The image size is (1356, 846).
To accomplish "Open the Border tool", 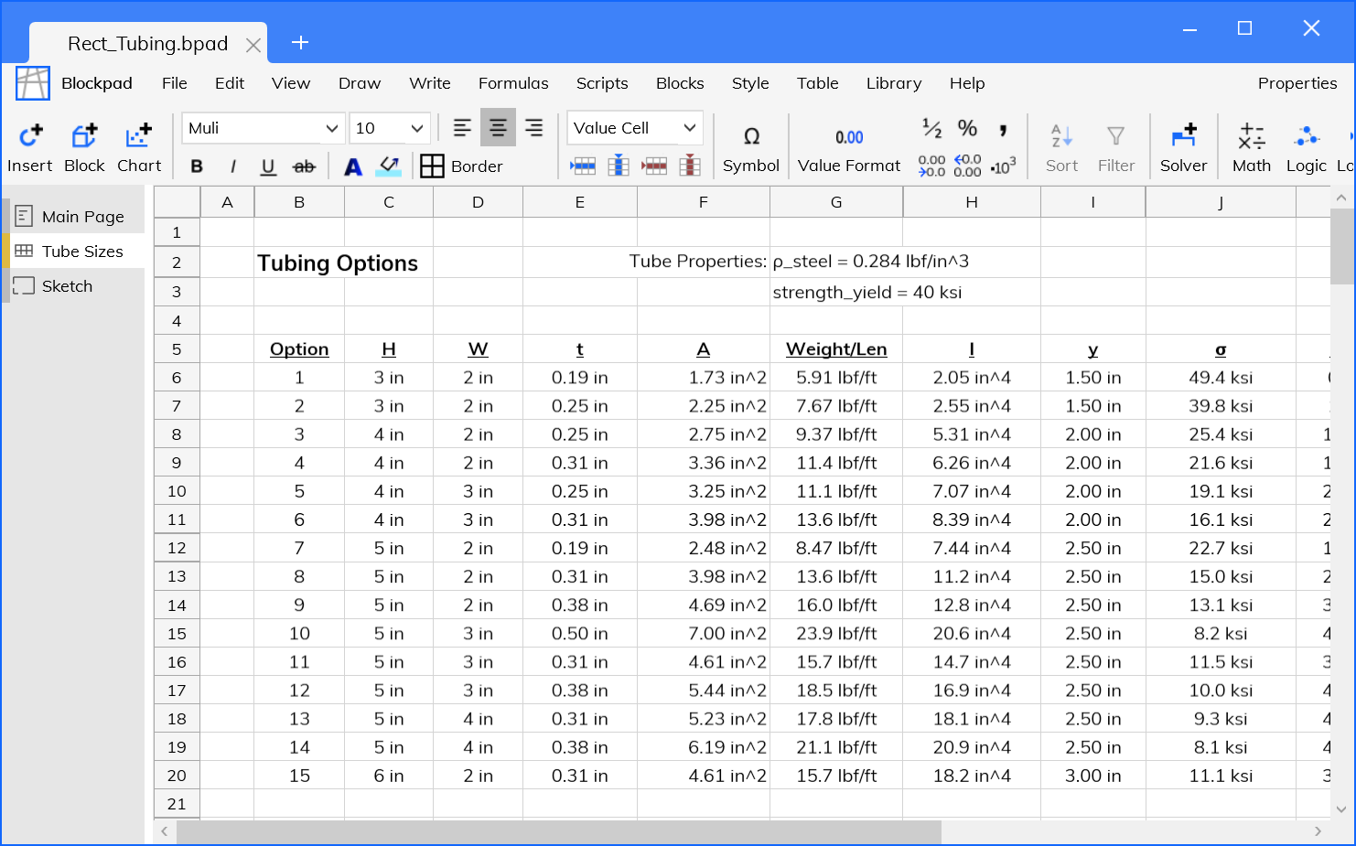I will [462, 166].
